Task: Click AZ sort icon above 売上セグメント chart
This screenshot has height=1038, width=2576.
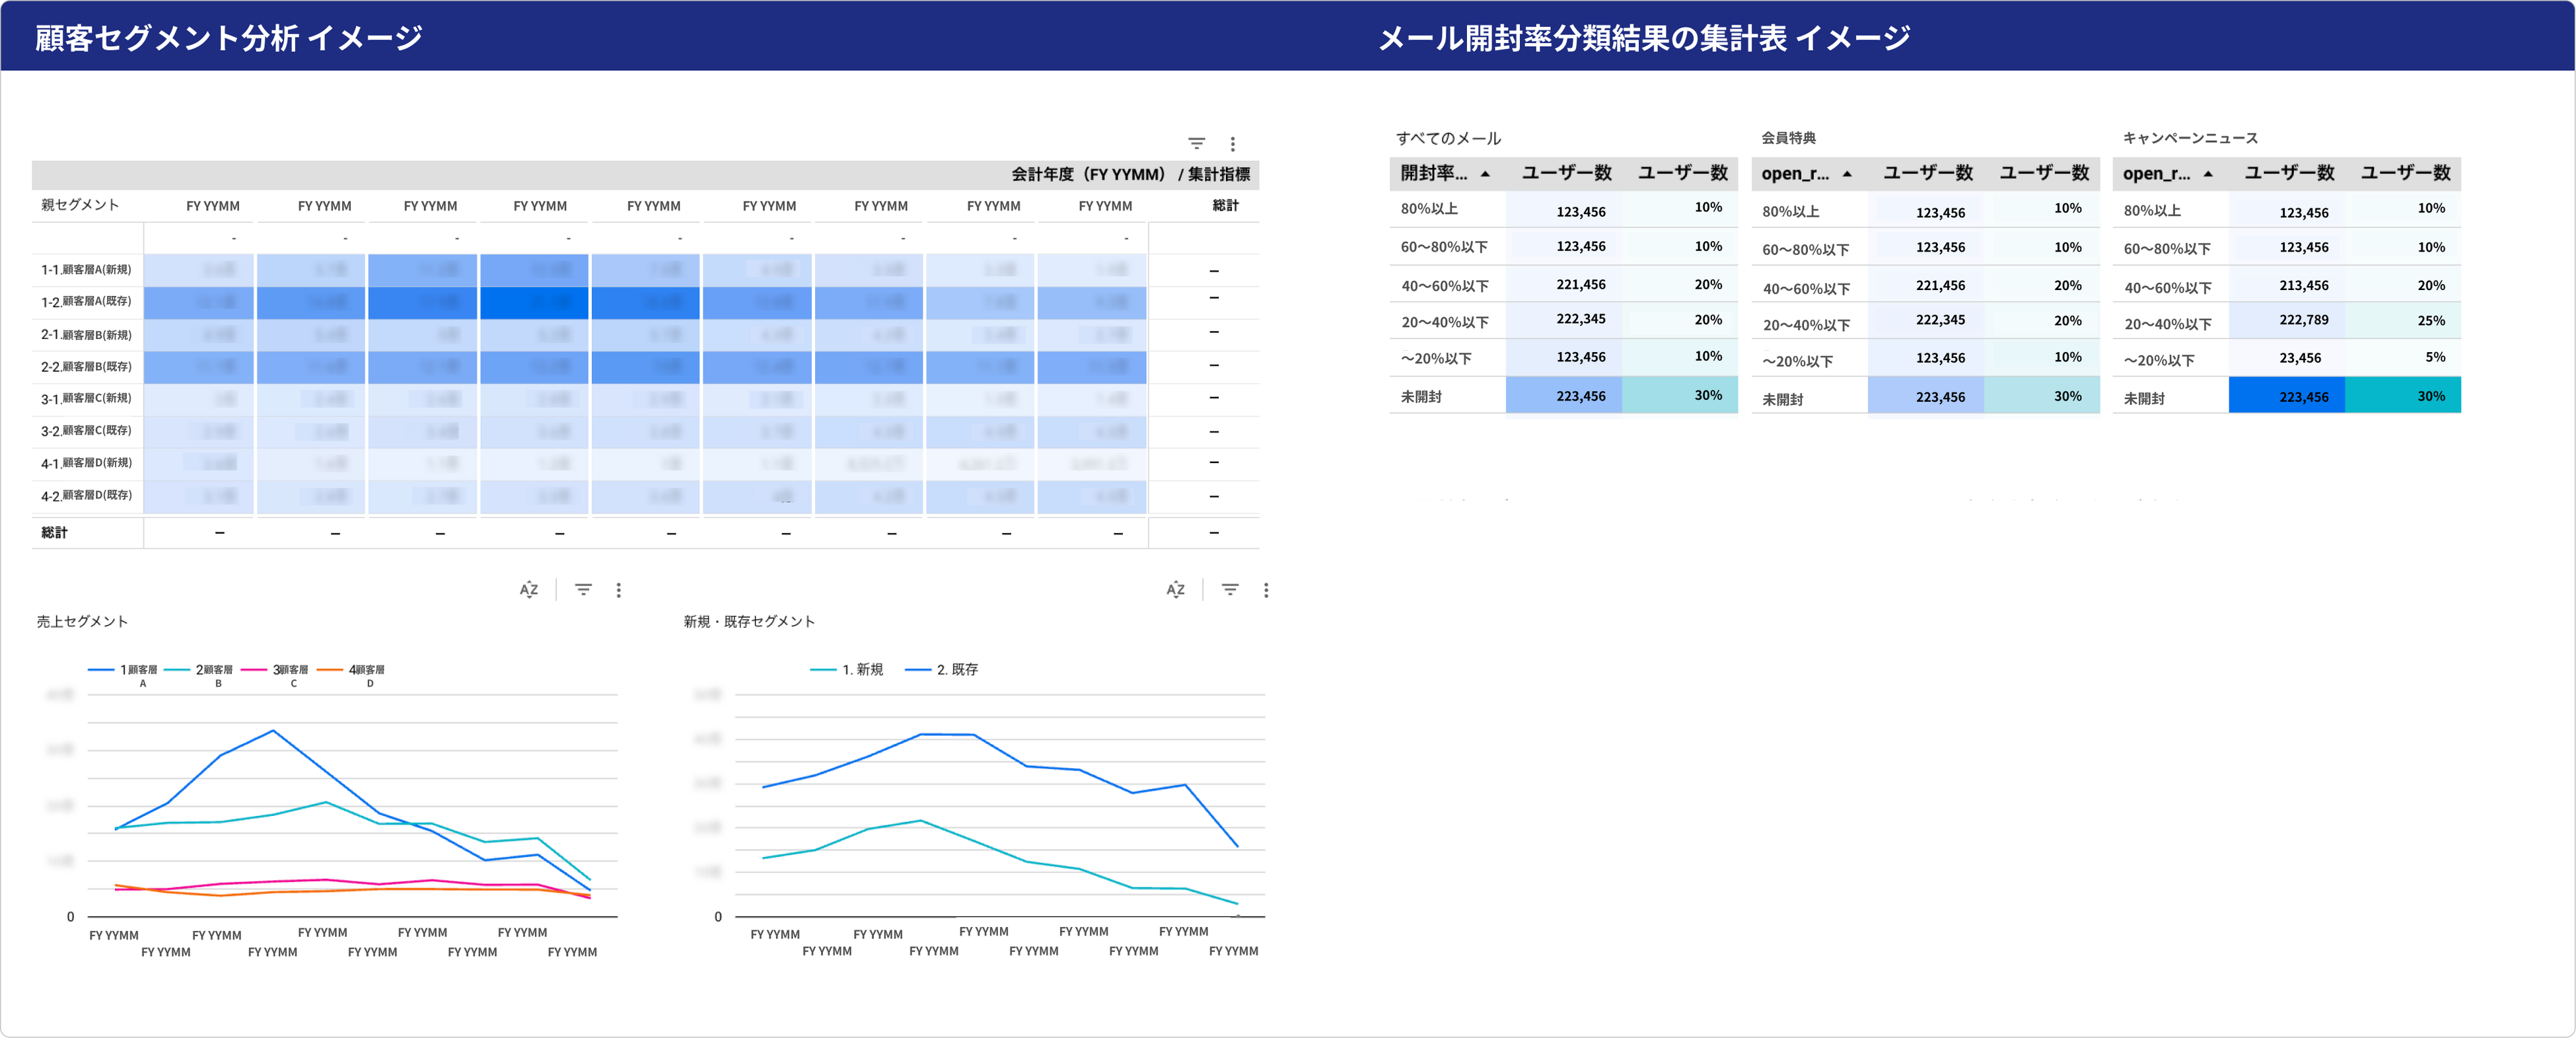Action: pos(528,590)
